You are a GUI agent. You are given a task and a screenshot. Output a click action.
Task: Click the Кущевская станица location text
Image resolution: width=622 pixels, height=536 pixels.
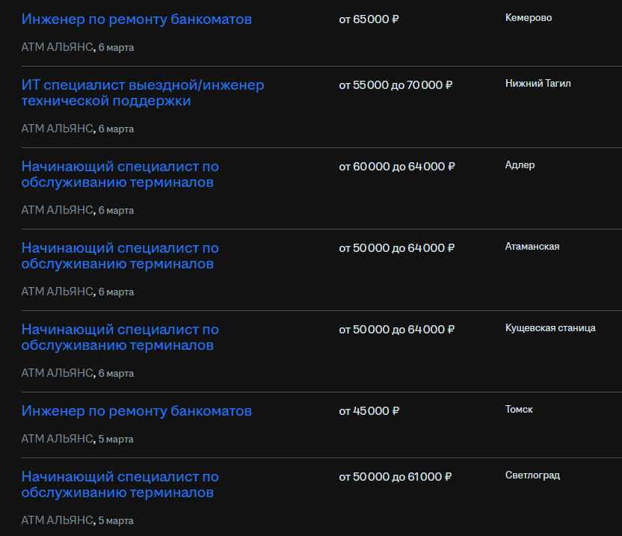click(x=550, y=328)
